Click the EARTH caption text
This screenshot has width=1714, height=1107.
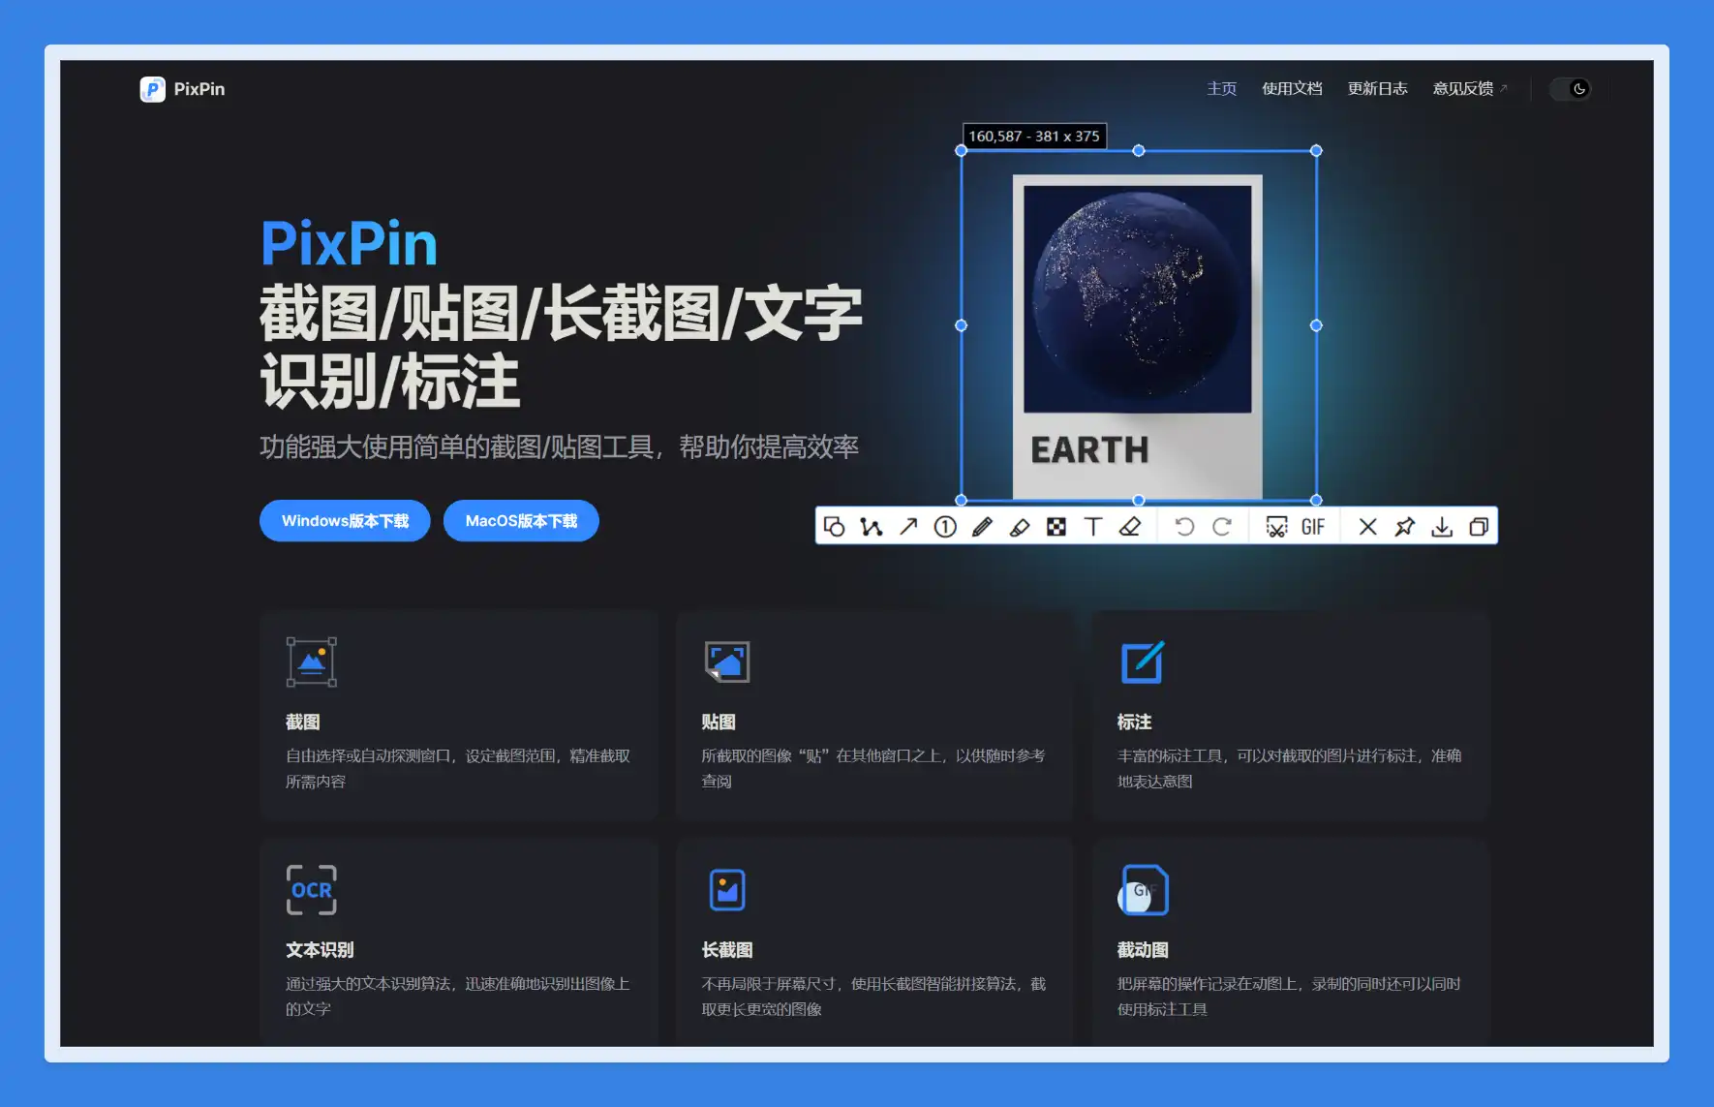(x=1089, y=450)
